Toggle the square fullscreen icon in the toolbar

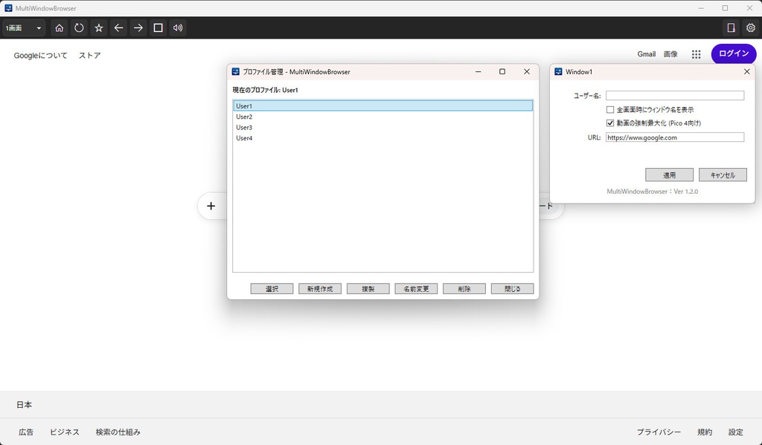(x=157, y=27)
